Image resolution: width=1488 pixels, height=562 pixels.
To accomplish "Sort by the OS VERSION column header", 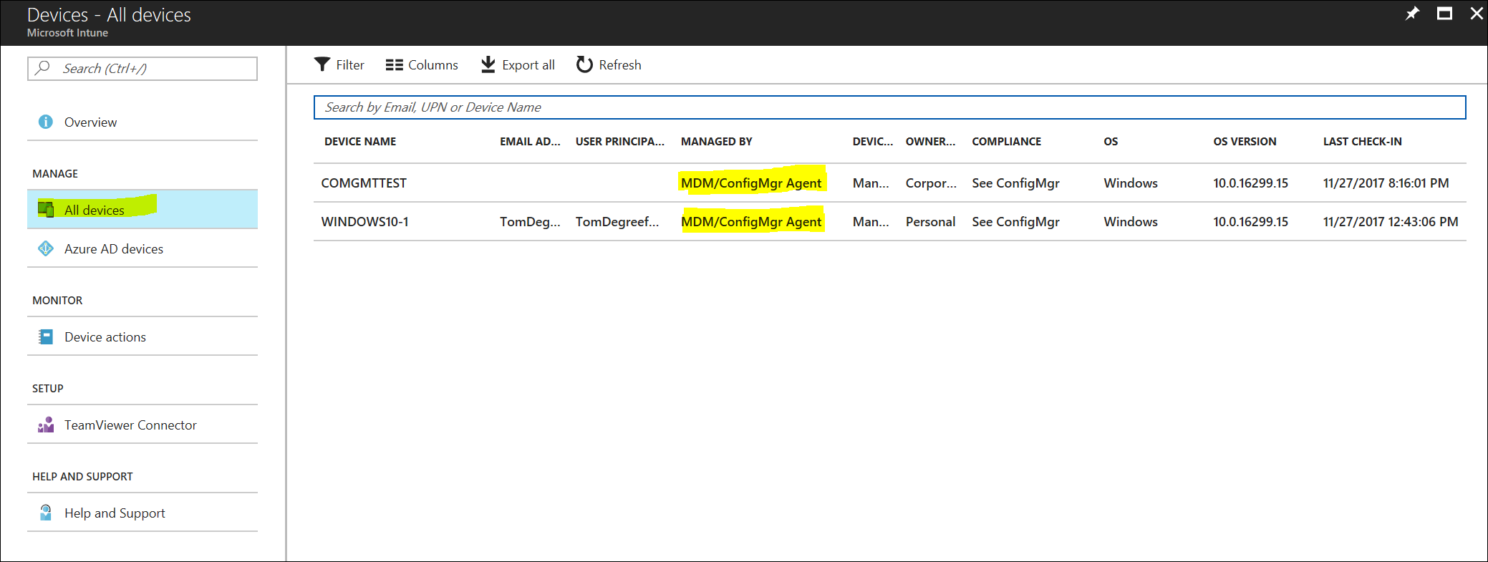I will [1245, 142].
